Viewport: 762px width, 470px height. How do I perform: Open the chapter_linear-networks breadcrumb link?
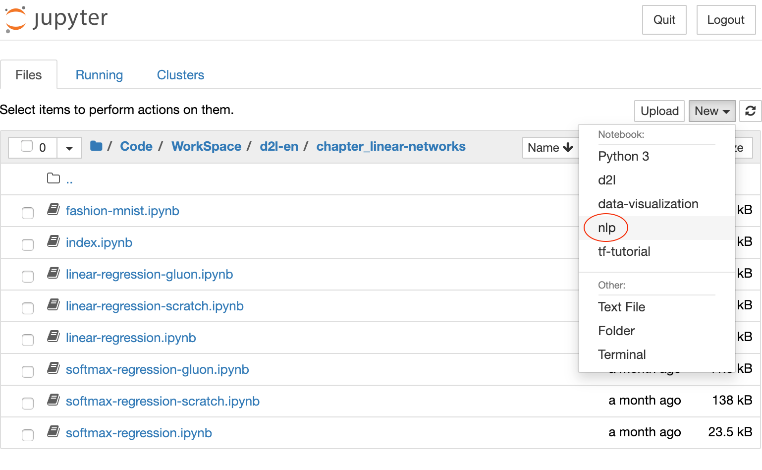pyautogui.click(x=391, y=146)
